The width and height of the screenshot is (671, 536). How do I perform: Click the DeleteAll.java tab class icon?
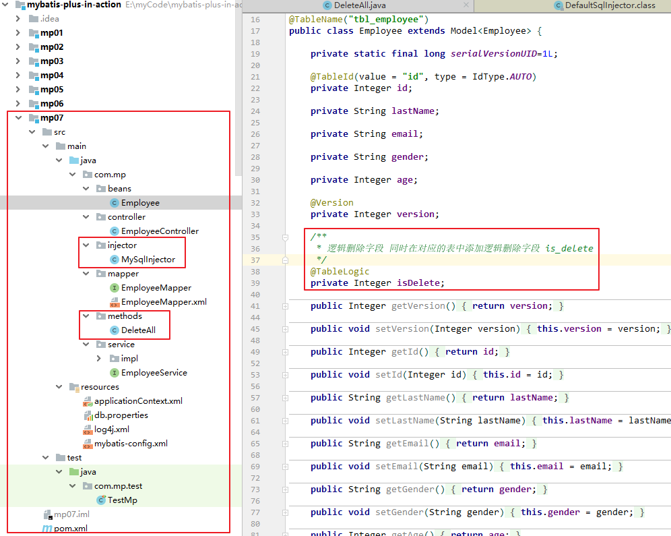click(x=327, y=5)
